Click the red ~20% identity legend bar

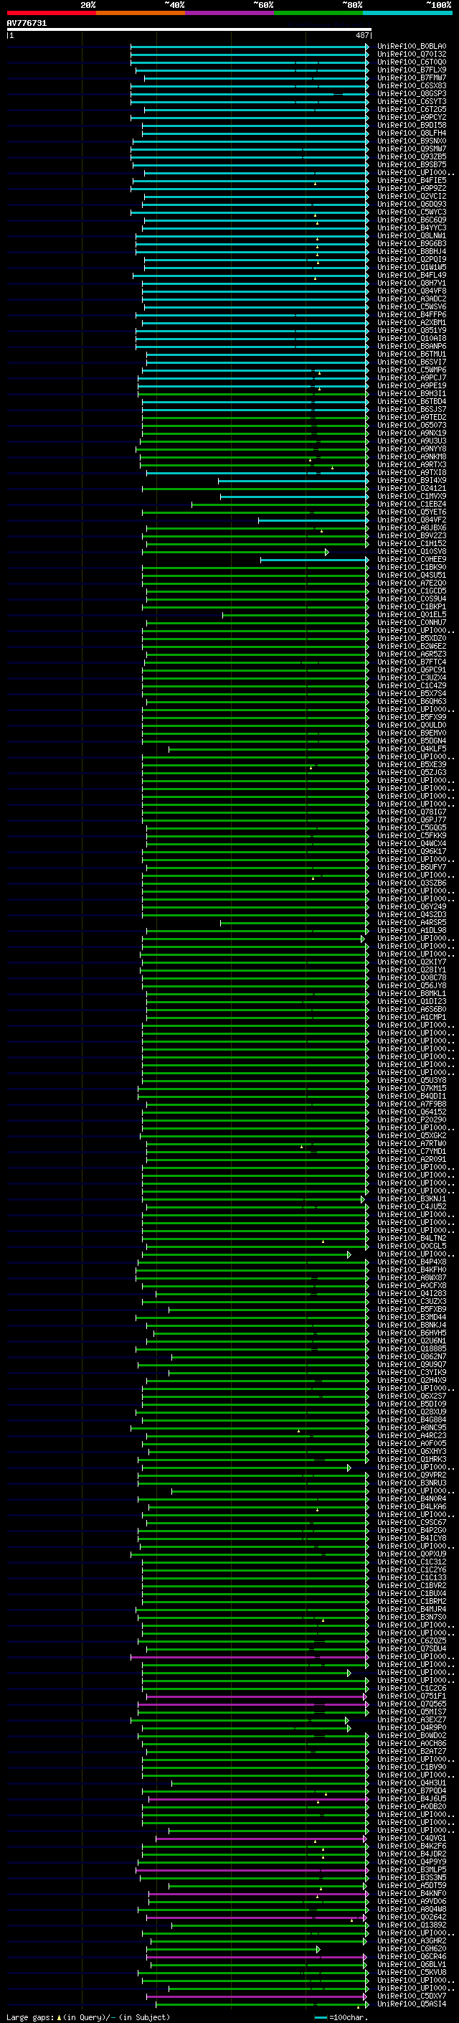[x=51, y=13]
